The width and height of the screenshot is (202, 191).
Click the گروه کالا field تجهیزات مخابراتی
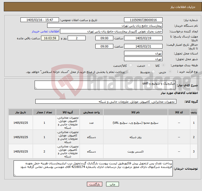point(106,101)
